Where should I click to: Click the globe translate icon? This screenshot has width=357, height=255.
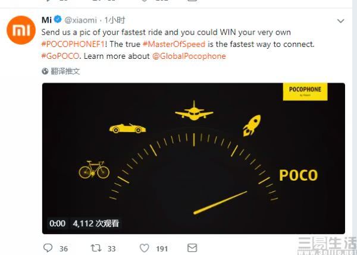click(x=45, y=71)
